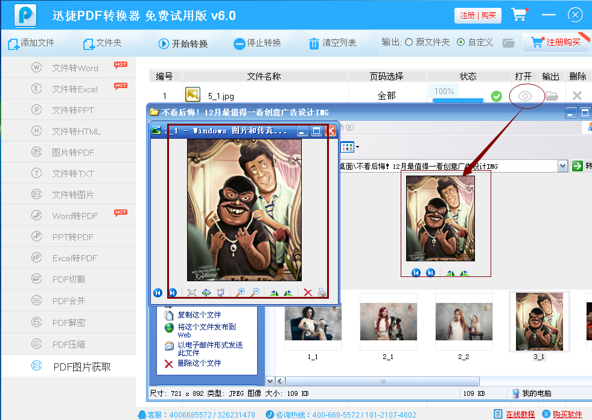Screen dimensions: 592x420
Task: Expand the Explorer address bar dropdown
Action: click(x=562, y=166)
